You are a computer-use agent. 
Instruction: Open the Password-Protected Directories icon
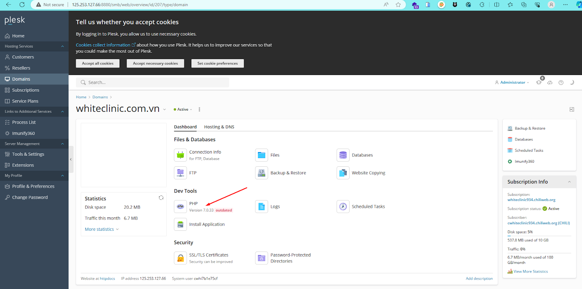(262, 258)
